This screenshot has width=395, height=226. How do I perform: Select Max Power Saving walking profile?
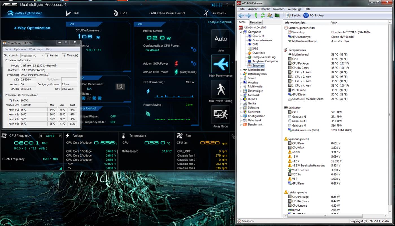tap(221, 89)
